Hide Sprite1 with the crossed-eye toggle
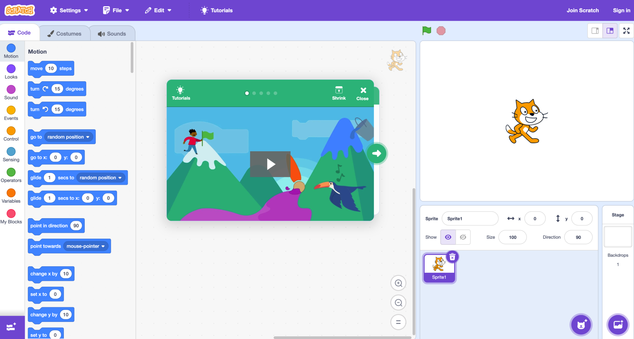This screenshot has width=634, height=339. [x=463, y=237]
